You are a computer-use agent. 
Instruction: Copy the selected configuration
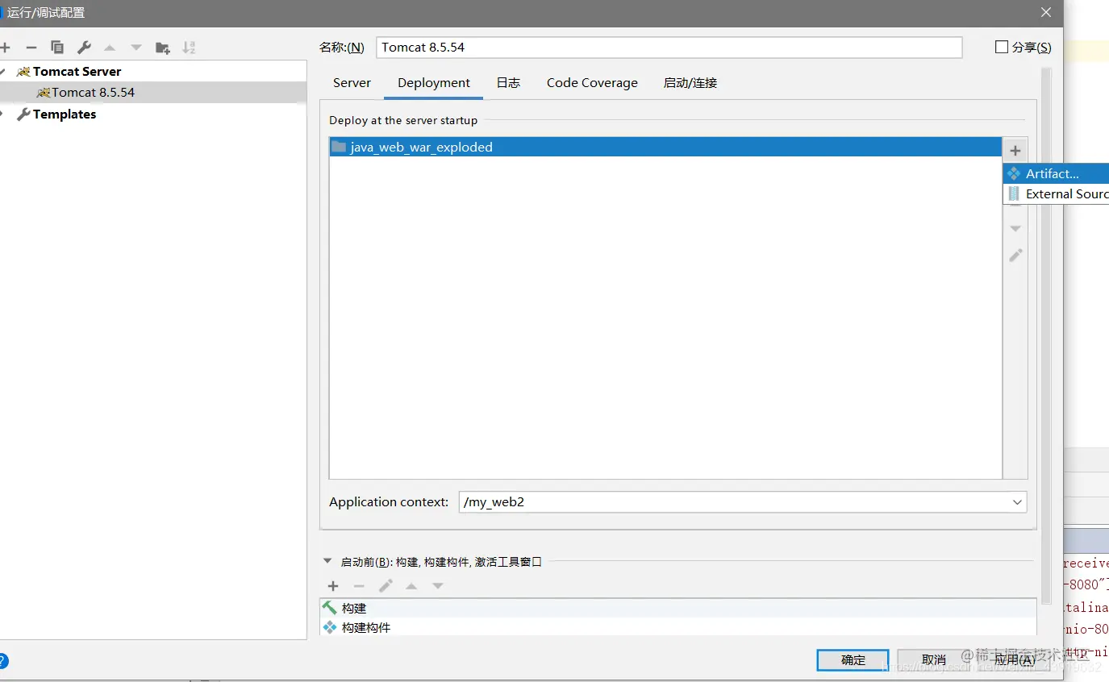(57, 48)
